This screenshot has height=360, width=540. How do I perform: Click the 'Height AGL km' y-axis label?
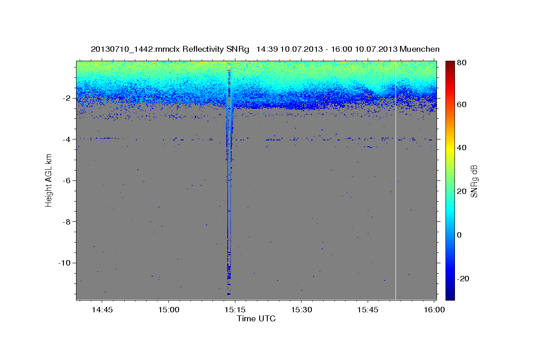48,180
